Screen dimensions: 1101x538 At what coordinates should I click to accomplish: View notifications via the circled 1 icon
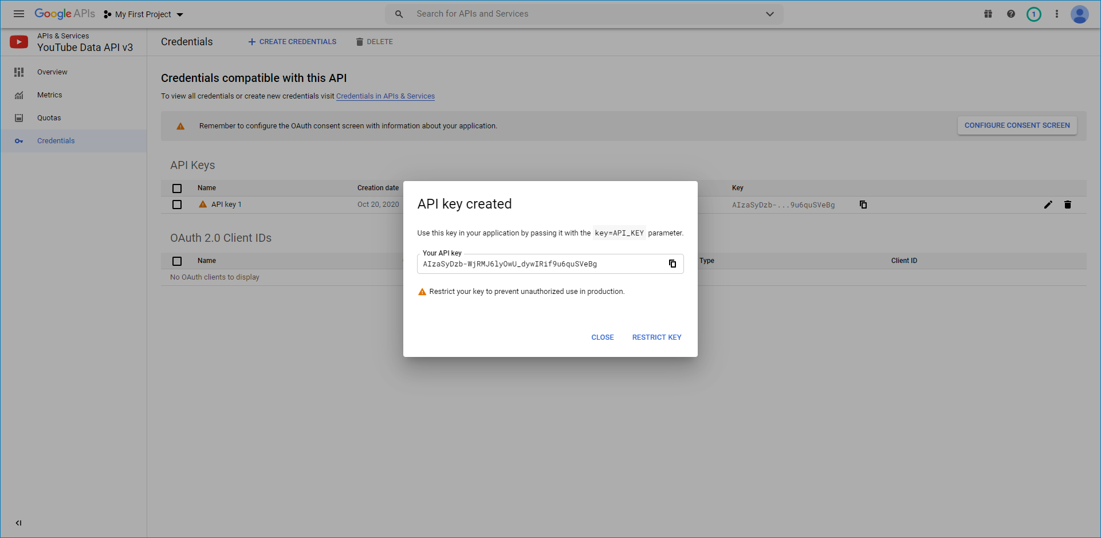tap(1034, 14)
